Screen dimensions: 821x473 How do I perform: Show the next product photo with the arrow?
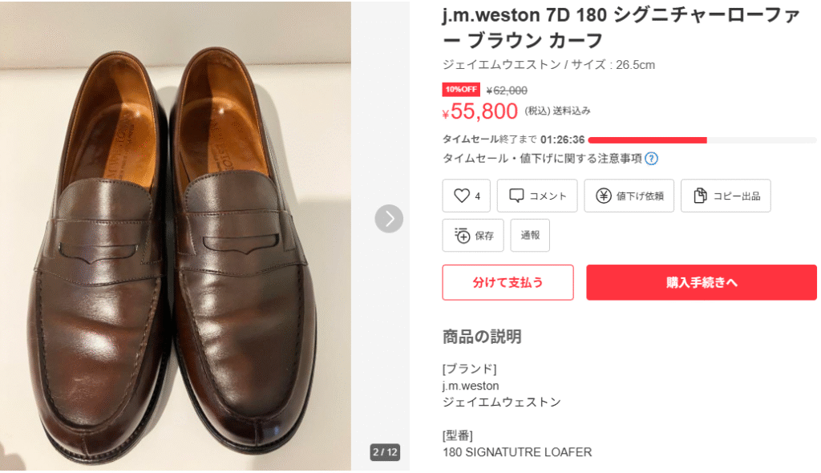[x=389, y=218]
